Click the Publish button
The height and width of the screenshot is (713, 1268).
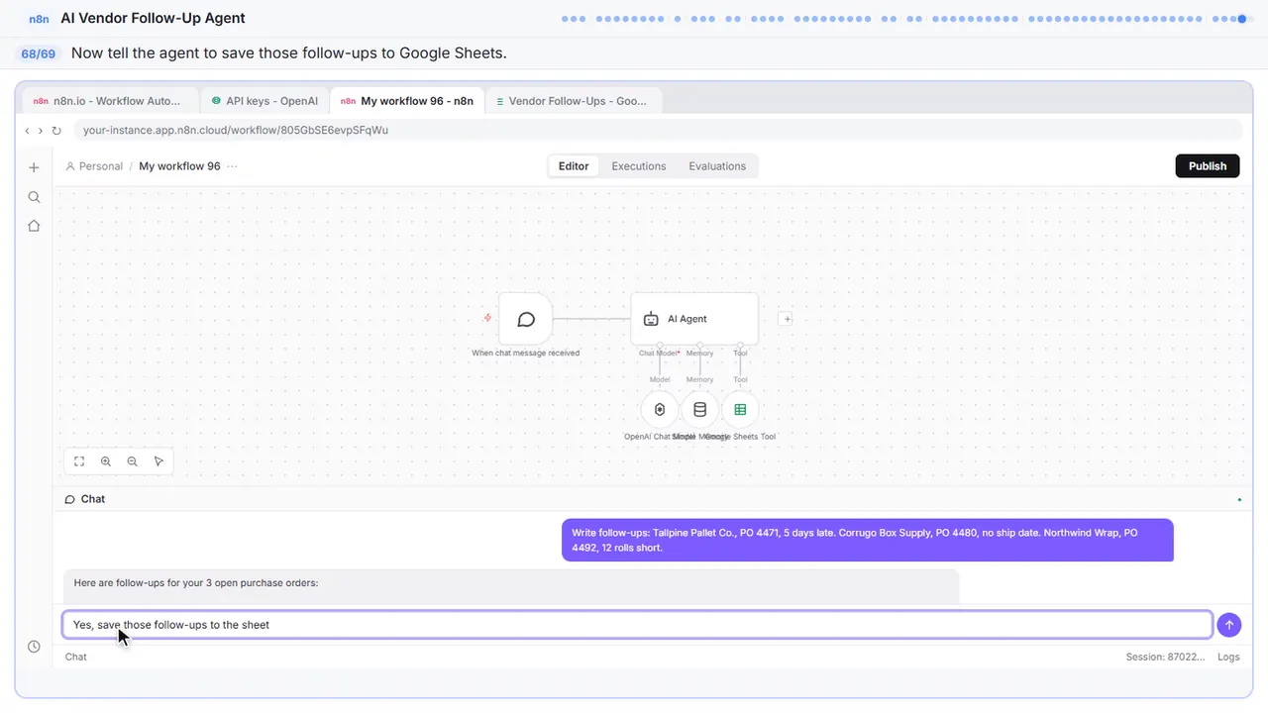click(x=1208, y=166)
